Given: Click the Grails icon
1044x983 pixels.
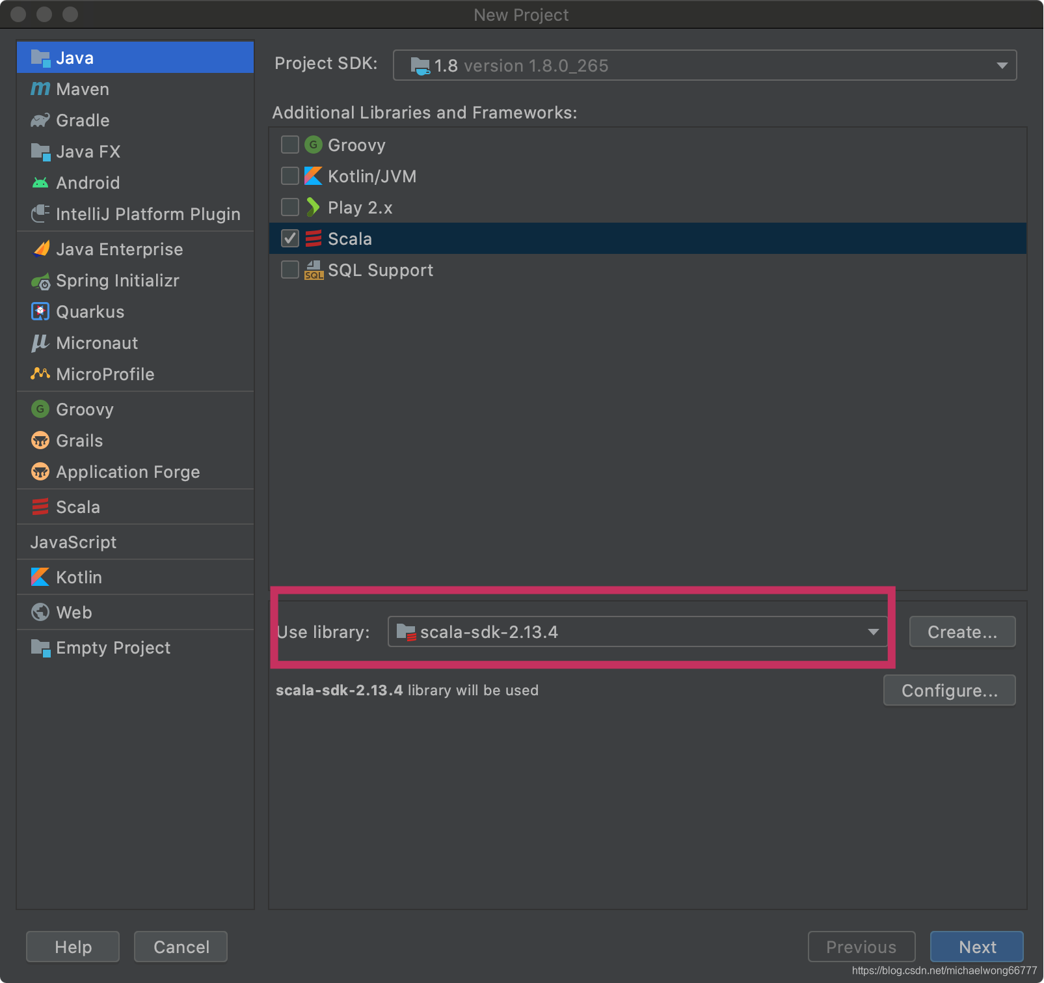Looking at the screenshot, I should (x=40, y=440).
